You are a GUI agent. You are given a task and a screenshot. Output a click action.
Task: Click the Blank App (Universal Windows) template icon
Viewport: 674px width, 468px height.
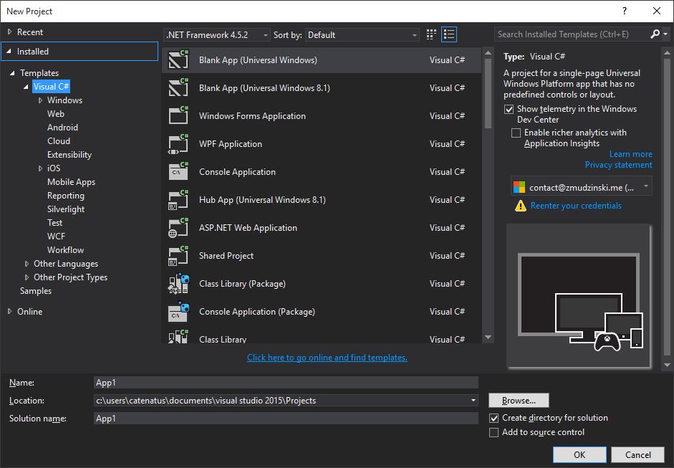click(x=178, y=59)
